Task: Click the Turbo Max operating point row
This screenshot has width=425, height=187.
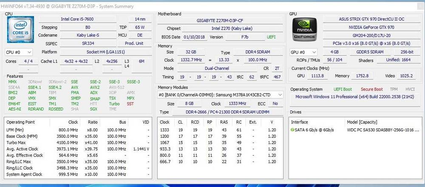Action: coord(78,142)
